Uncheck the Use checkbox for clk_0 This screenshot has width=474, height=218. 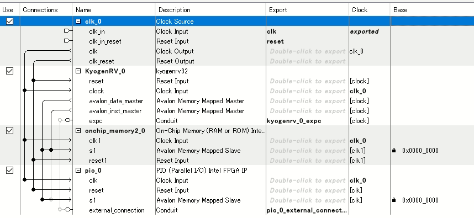point(10,22)
